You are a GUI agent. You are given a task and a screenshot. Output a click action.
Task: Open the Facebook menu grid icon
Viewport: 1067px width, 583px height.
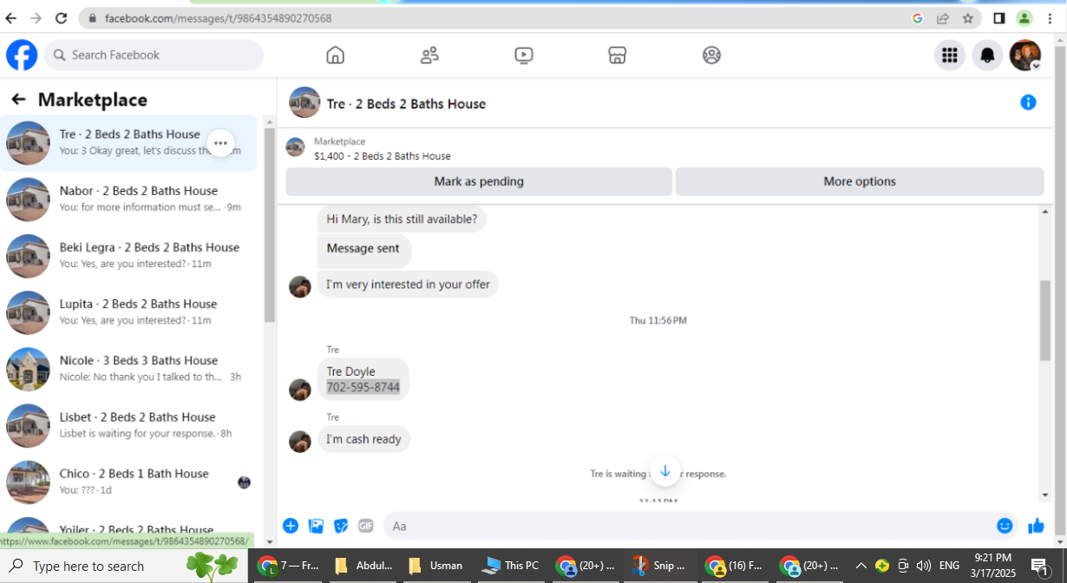pos(950,56)
